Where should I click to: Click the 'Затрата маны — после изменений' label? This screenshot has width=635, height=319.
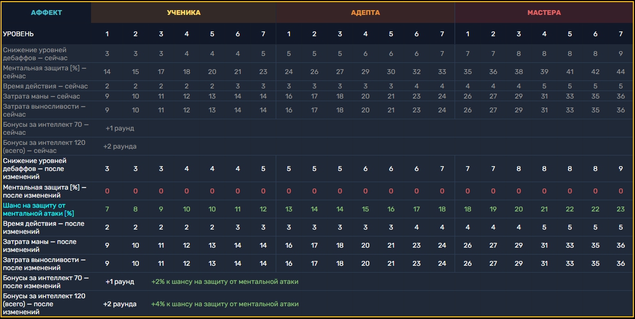point(40,246)
